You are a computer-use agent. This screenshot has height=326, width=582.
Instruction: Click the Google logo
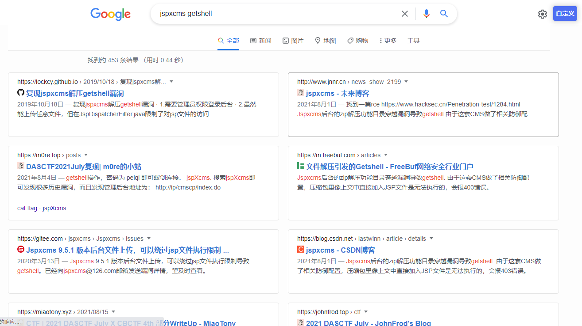coord(110,14)
